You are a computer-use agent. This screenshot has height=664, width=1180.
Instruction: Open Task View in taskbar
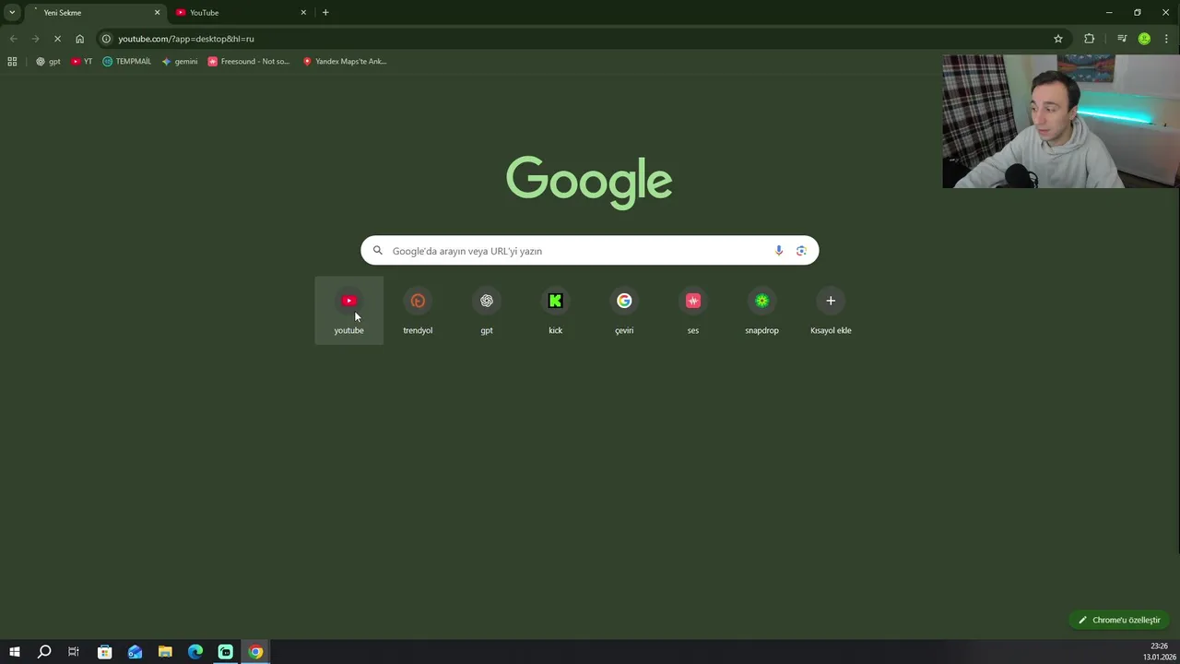[x=74, y=652]
